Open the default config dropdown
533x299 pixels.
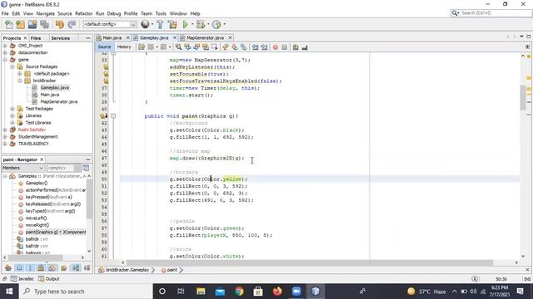[x=110, y=24]
